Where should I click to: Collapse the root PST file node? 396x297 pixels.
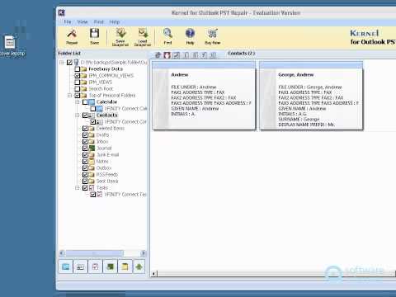point(62,63)
